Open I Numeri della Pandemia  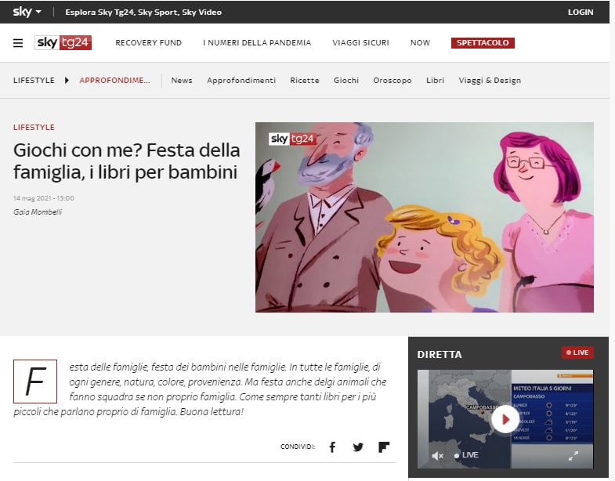click(257, 43)
